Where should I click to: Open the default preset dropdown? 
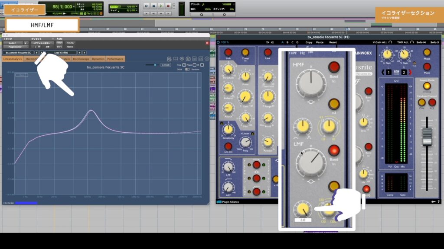42,43
